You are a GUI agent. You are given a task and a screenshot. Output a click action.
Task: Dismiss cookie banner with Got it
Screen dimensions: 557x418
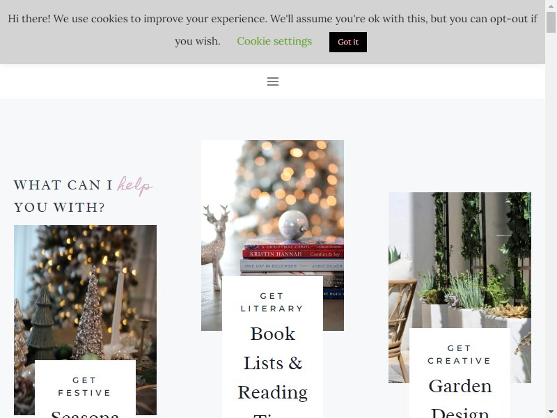click(x=347, y=42)
